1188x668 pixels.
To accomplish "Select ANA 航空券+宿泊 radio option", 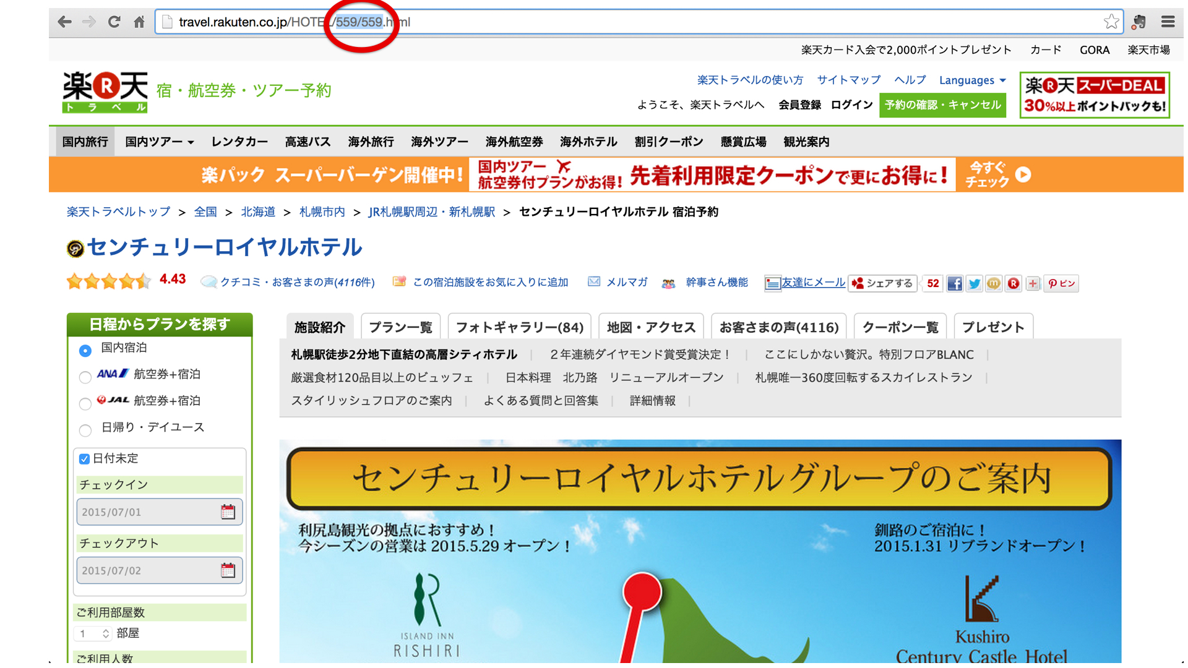I will [85, 377].
